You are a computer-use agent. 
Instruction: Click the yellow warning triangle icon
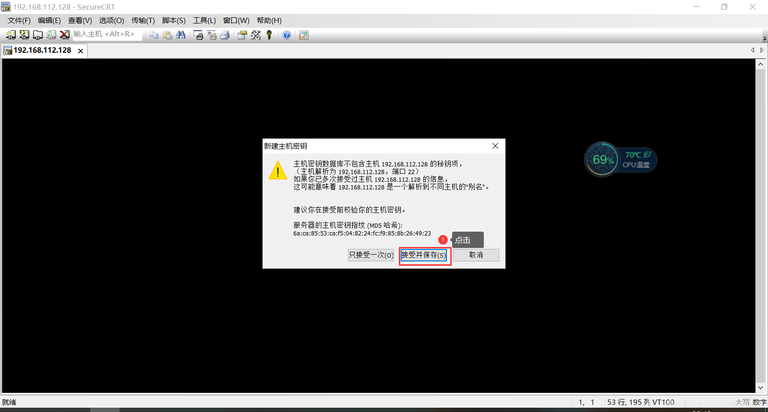tap(278, 170)
